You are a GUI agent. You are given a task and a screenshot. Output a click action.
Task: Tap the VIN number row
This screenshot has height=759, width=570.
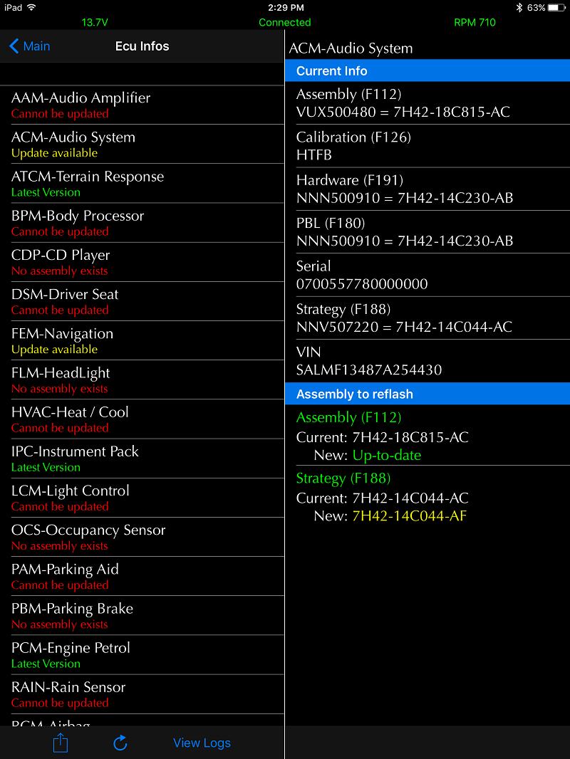tap(427, 361)
